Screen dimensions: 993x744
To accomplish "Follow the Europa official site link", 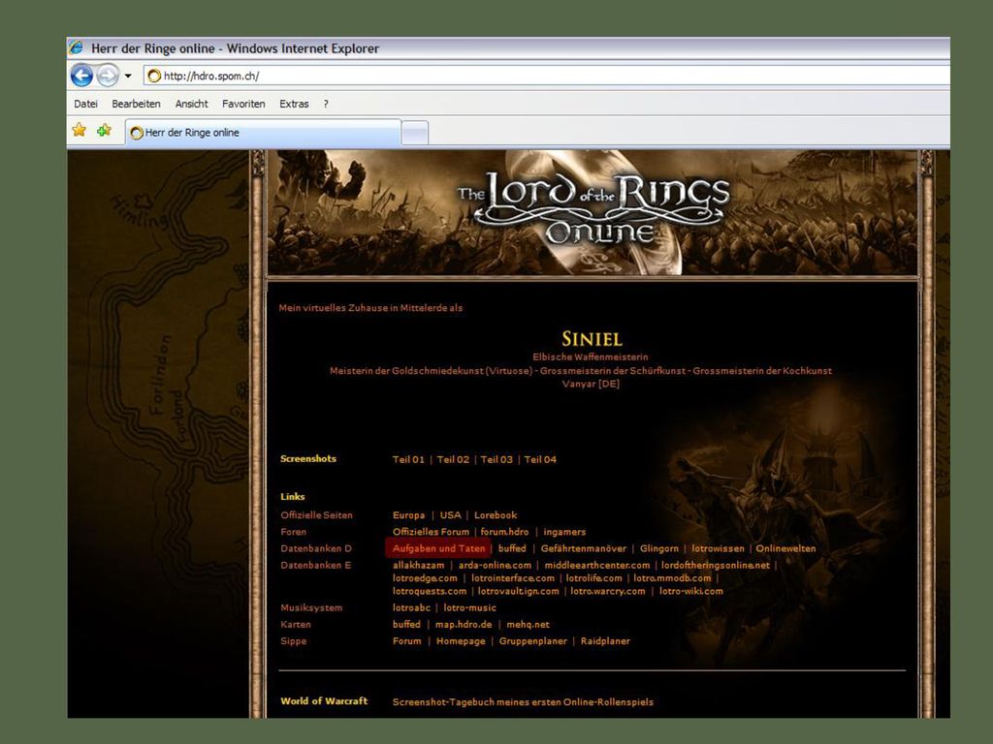I will point(408,515).
